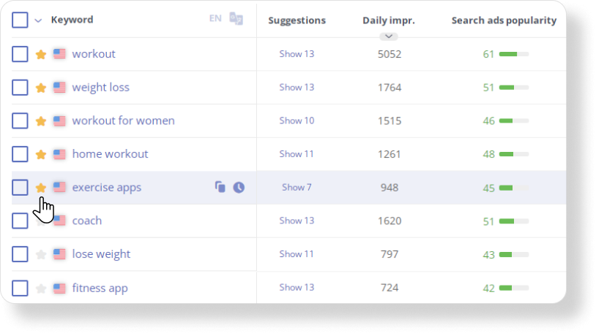Select the lose weight row checkbox
This screenshot has width=596, height=333.
(x=20, y=254)
